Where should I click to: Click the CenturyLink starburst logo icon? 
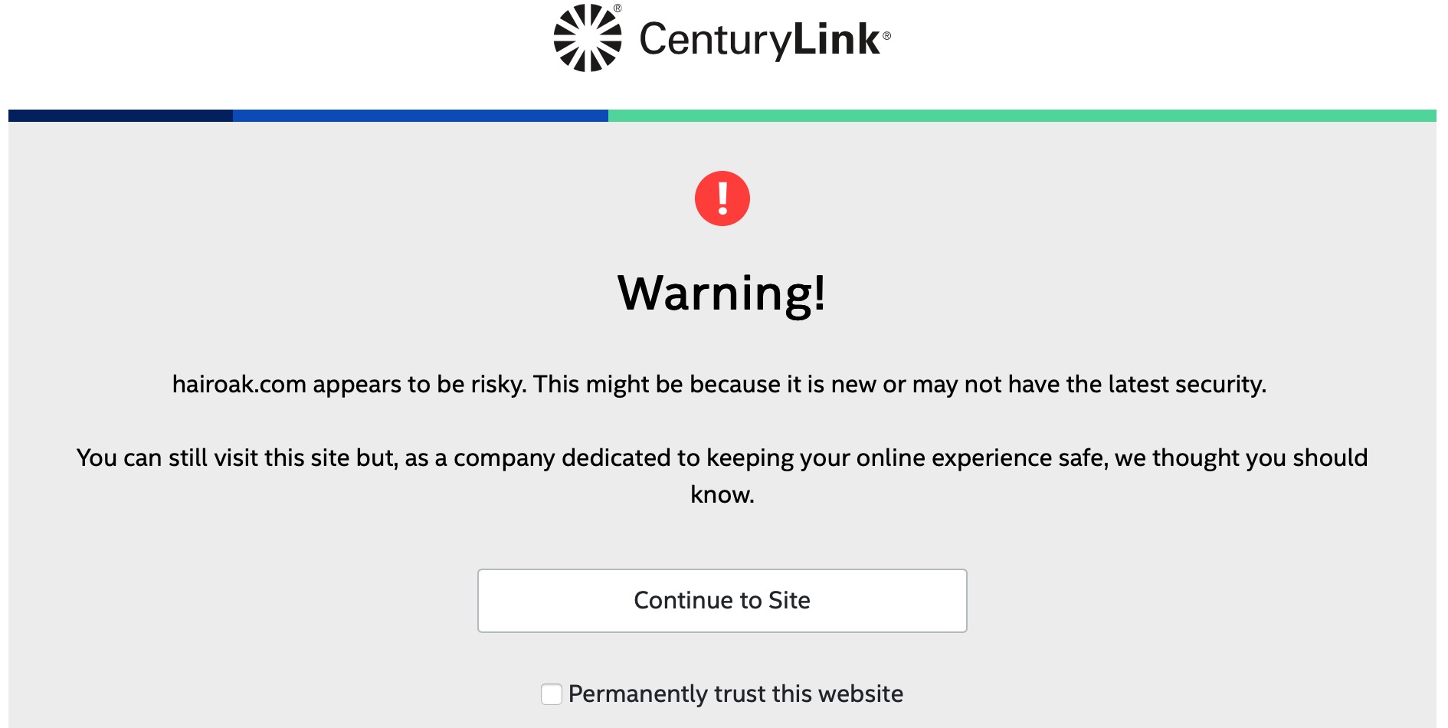(587, 38)
